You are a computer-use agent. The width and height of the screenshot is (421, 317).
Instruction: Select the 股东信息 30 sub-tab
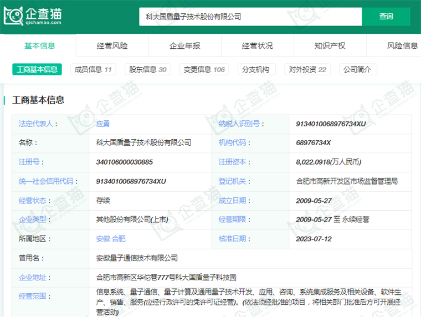pyautogui.click(x=148, y=69)
